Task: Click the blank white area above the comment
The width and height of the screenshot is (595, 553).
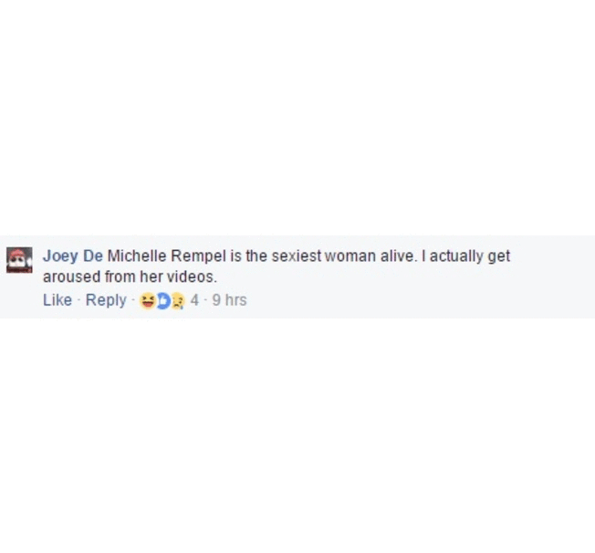Action: (x=297, y=118)
